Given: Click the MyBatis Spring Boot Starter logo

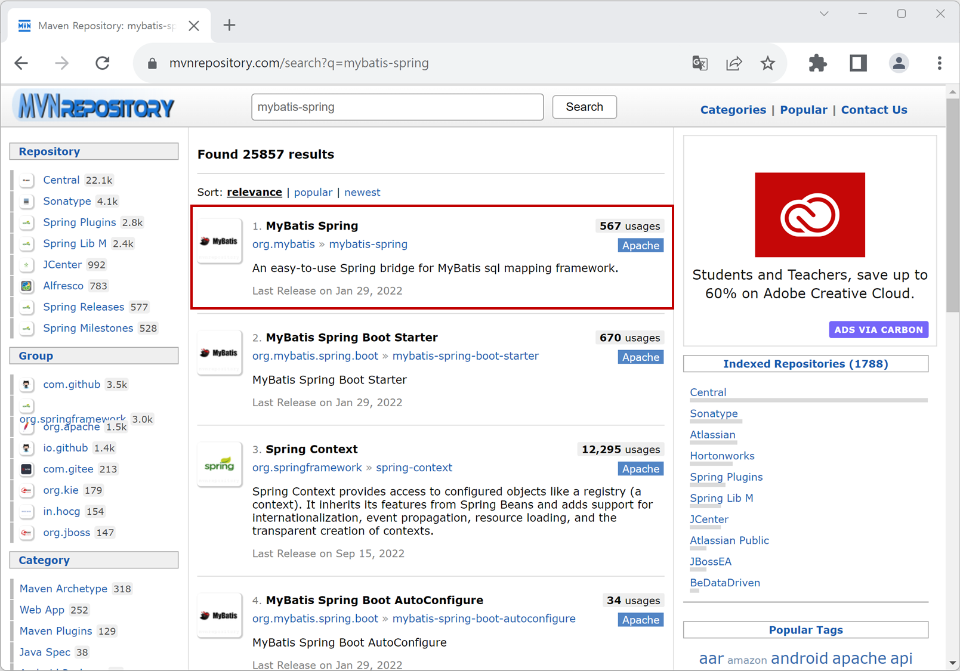Looking at the screenshot, I should point(220,352).
